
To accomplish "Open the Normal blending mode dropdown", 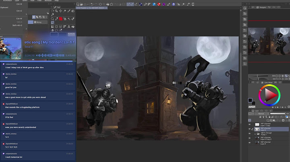I will click(262, 114).
